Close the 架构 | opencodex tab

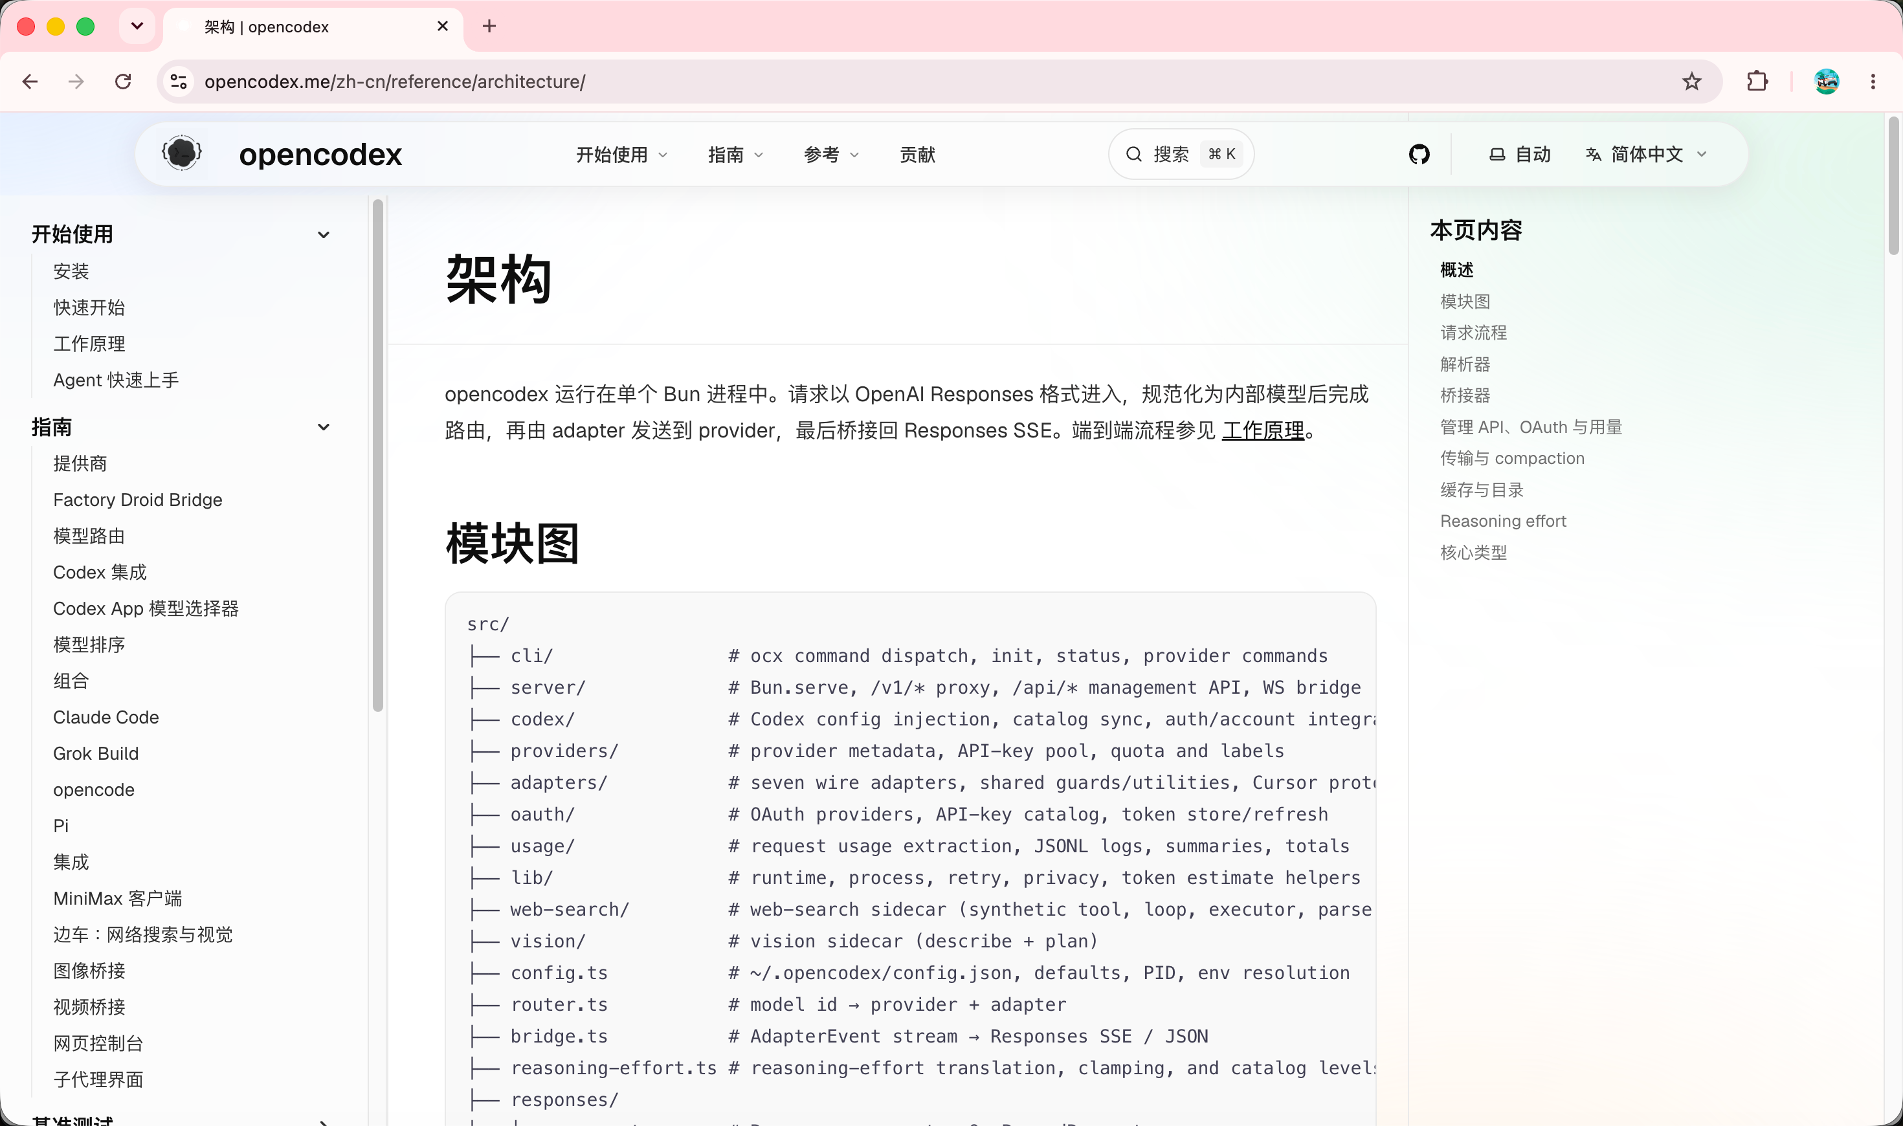tap(443, 27)
